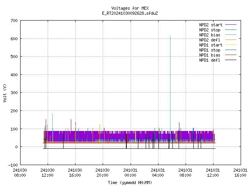Click the 'NPD1 bias' legend label

coord(210,55)
